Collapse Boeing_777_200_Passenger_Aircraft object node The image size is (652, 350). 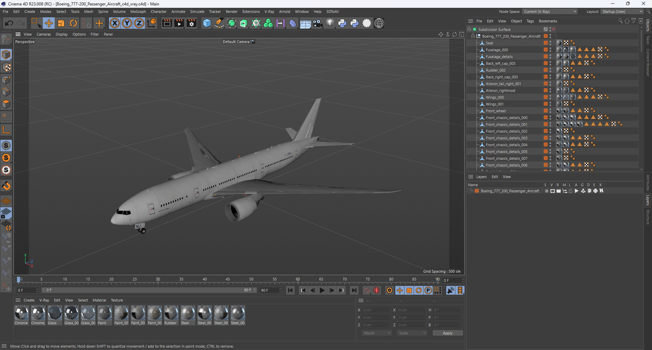coord(473,36)
